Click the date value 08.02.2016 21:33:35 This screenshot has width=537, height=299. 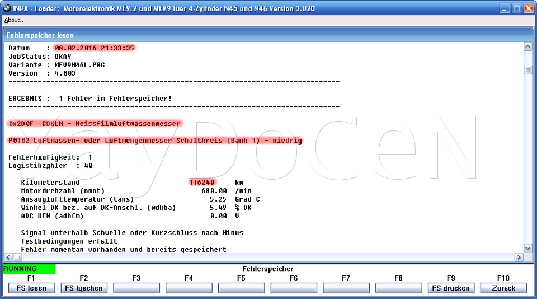[x=95, y=48]
